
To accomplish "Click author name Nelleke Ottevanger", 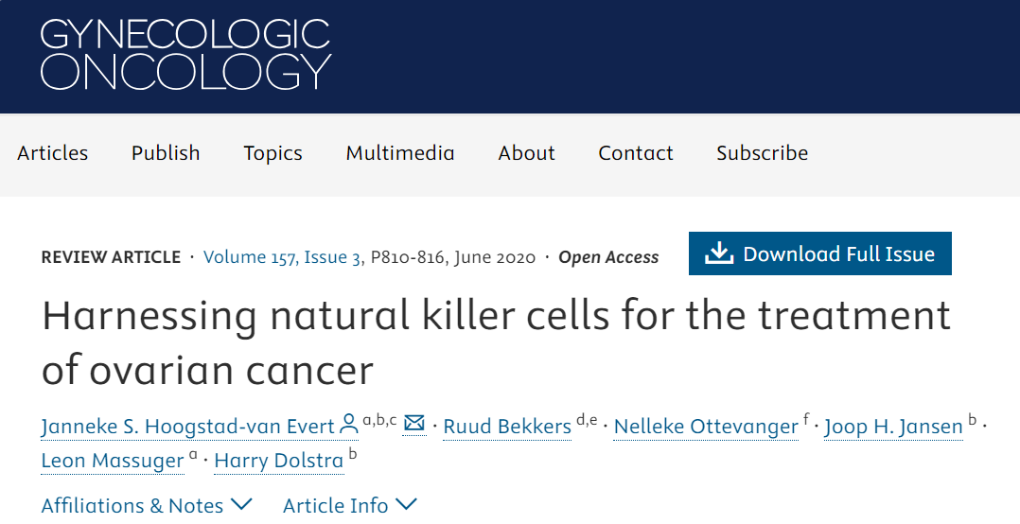I will 706,427.
